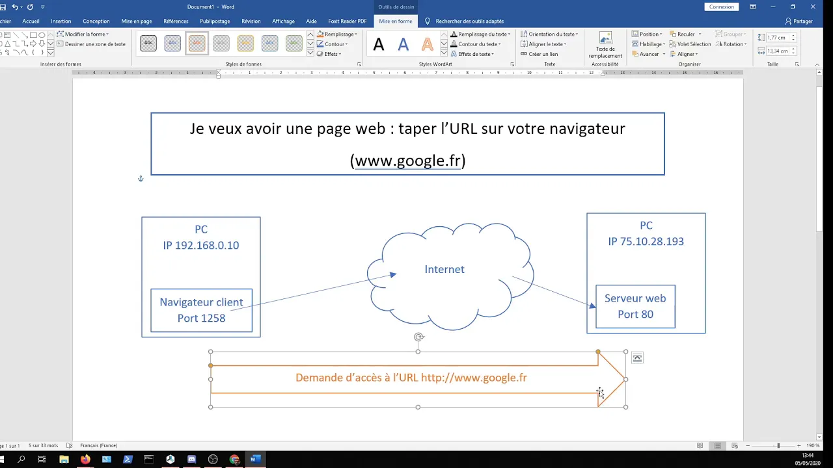Switch to Web Layout view icon
The width and height of the screenshot is (833, 468).
[734, 446]
